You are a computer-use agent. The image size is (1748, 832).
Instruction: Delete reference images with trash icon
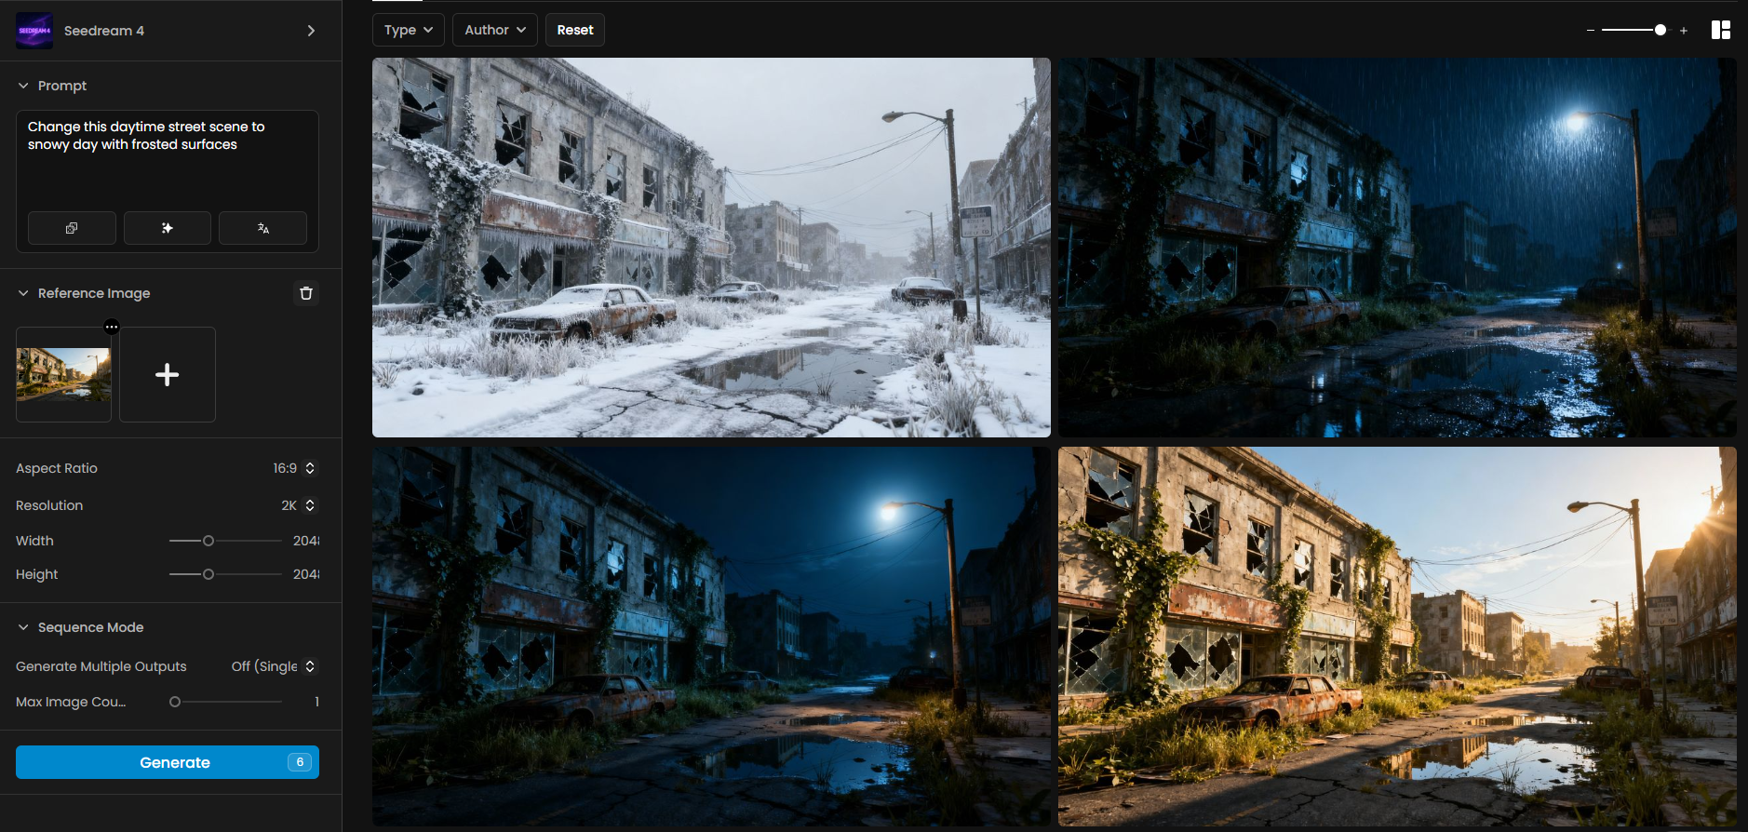(306, 293)
